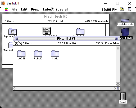The width and height of the screenshot is (136, 108).
Task: Select the rightmost folder in Macintosh HD window
Action: click(x=80, y=31)
